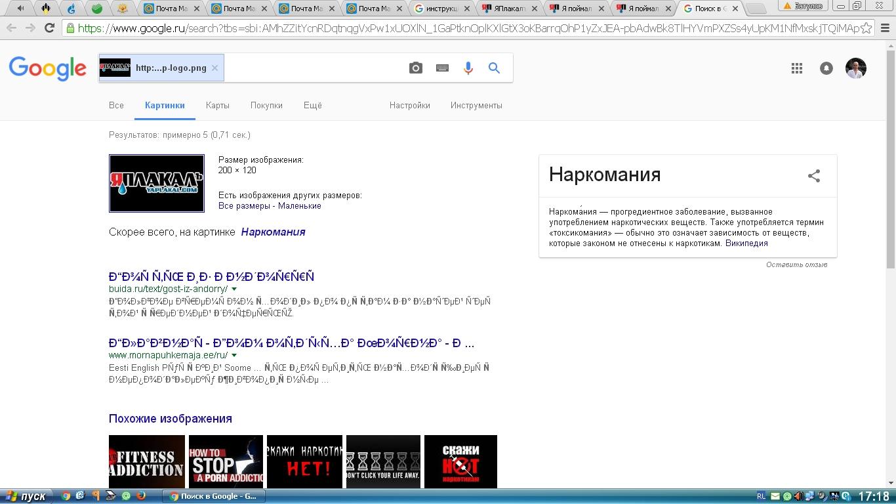Viewport: 896px width, 504px height.
Task: Close the 'Поиск в G' browser tab
Action: point(735,9)
